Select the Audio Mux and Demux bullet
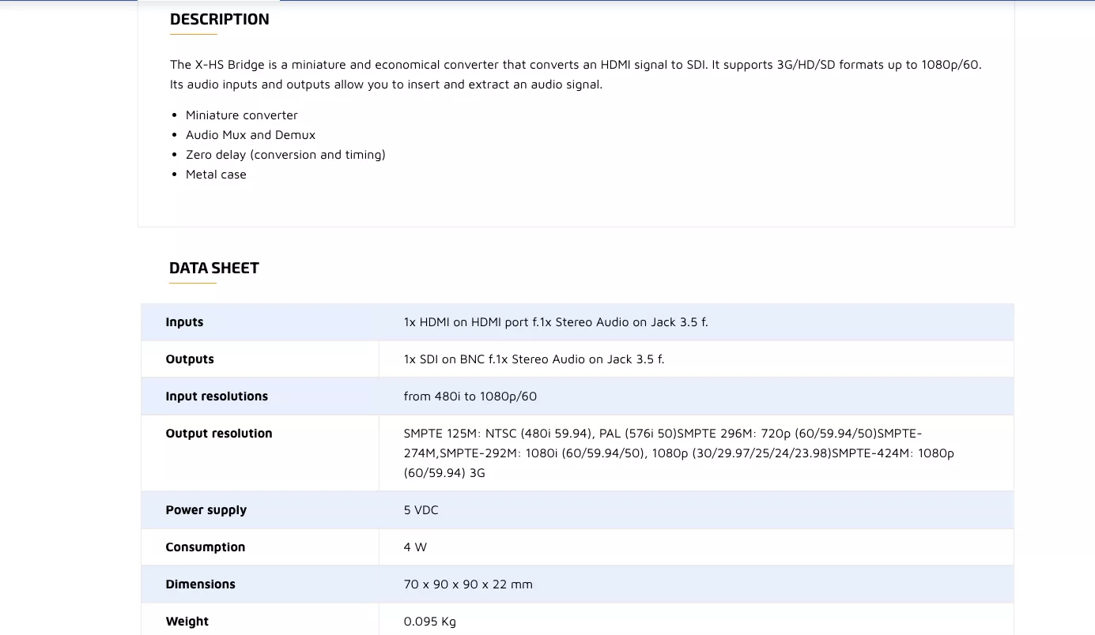 pyautogui.click(x=251, y=135)
